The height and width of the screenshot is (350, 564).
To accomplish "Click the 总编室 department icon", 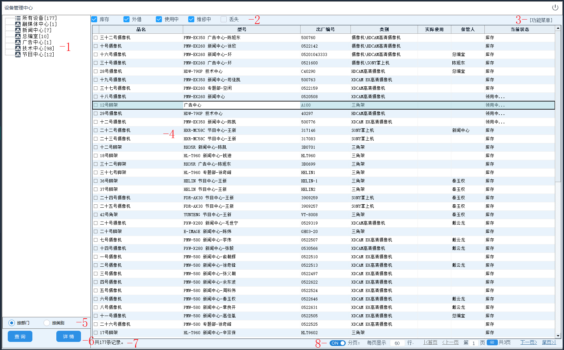I will [x=18, y=36].
